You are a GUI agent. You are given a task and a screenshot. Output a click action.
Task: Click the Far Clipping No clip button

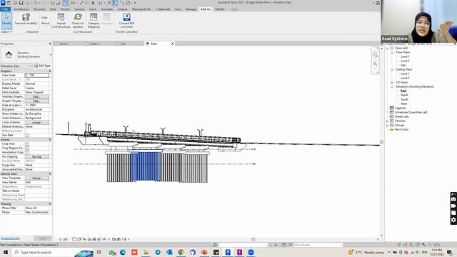click(x=36, y=157)
